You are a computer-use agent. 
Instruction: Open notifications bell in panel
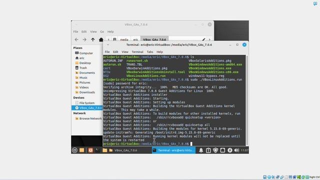[201, 150]
